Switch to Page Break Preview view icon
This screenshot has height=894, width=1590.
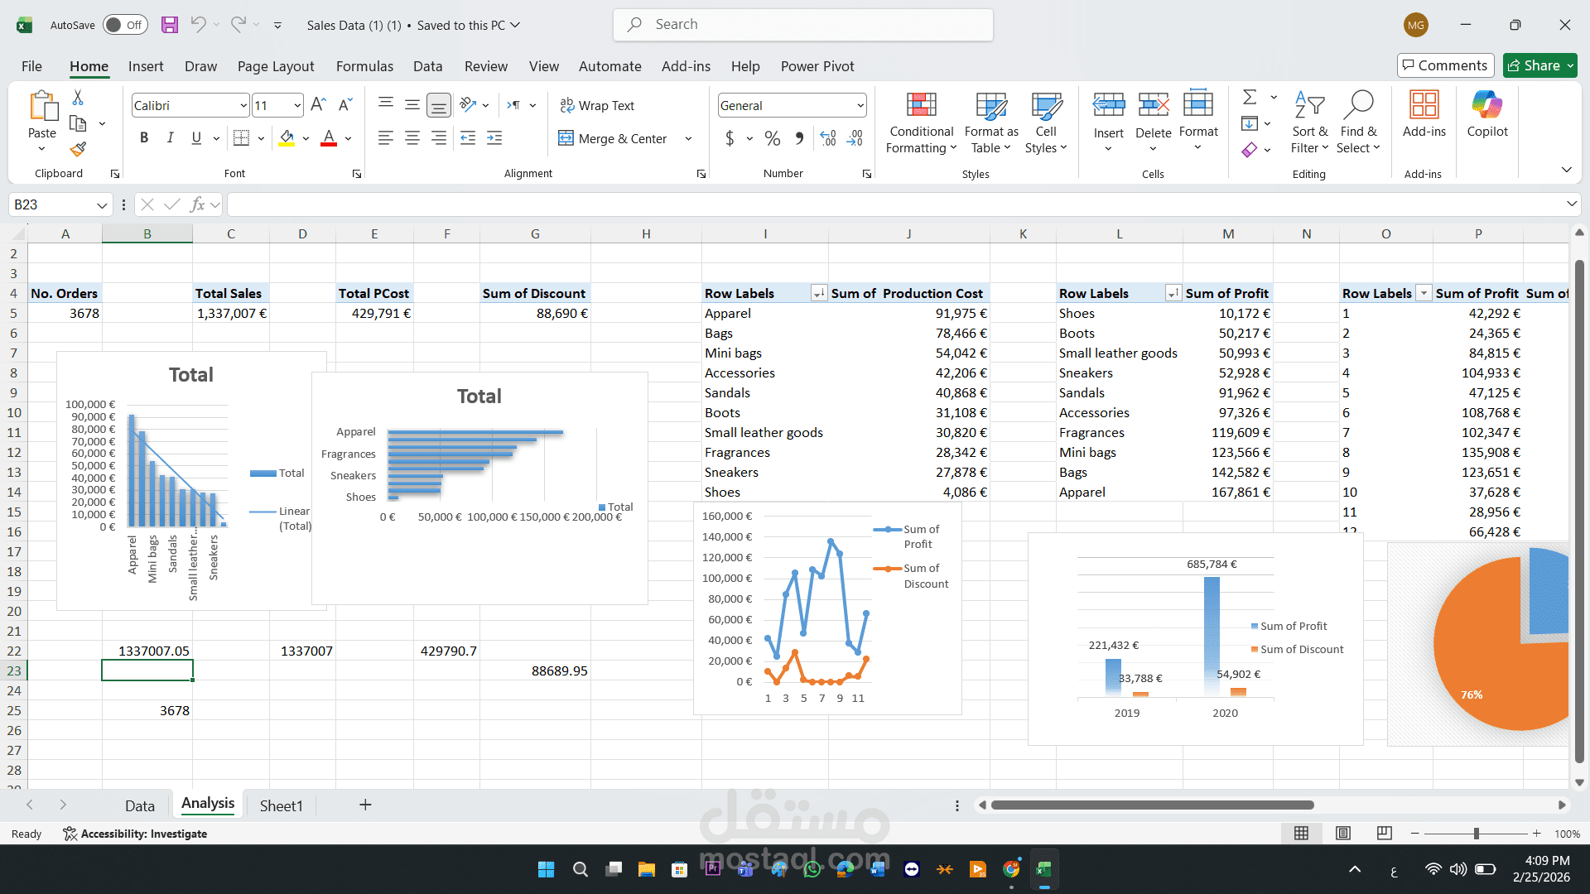[1384, 834]
